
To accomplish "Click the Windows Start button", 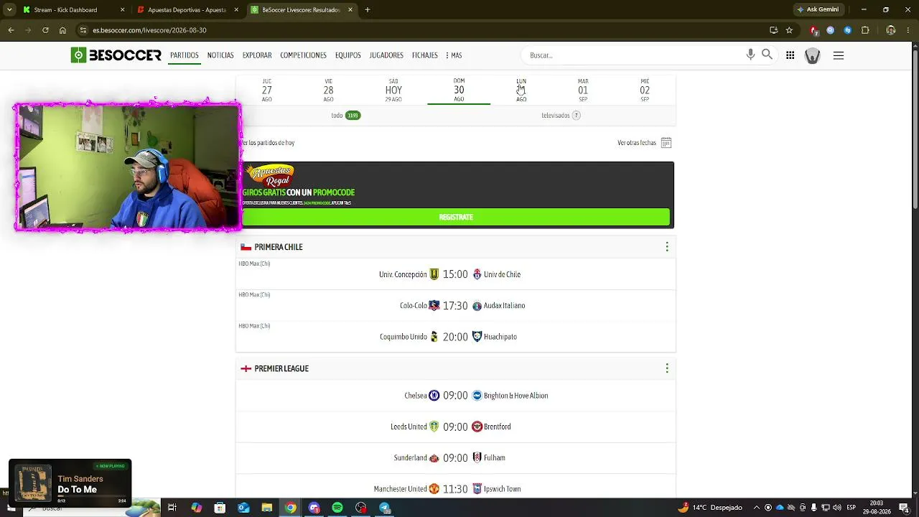I will tap(11, 508).
